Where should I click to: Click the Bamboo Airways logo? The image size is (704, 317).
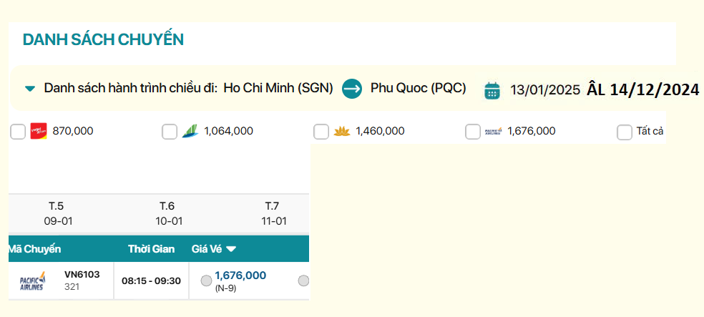pos(190,131)
